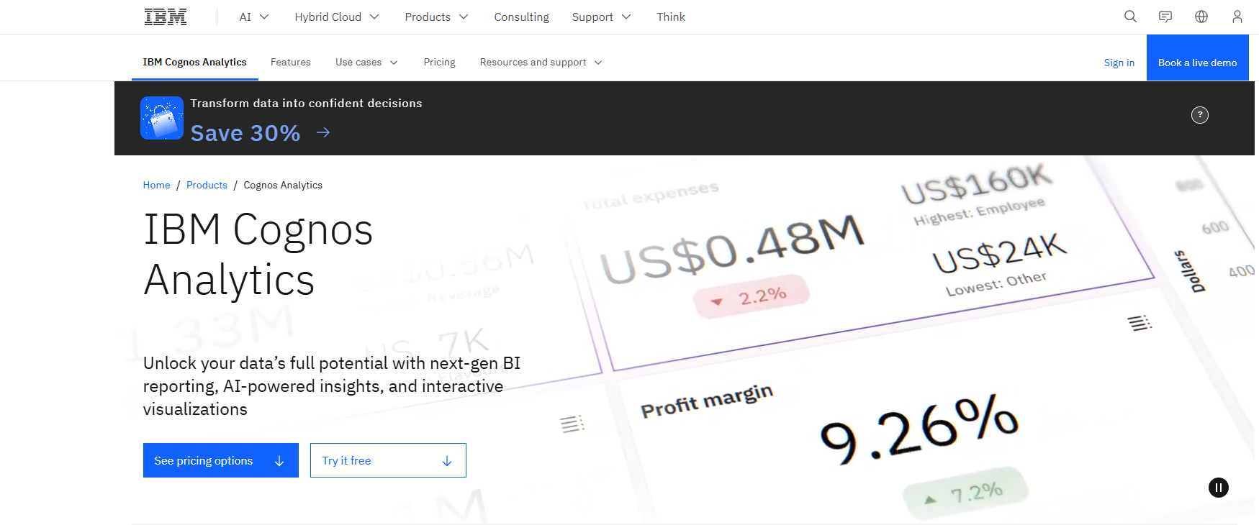Open the Consulting menu item
Screen dimensions: 1259x525
[x=521, y=17]
